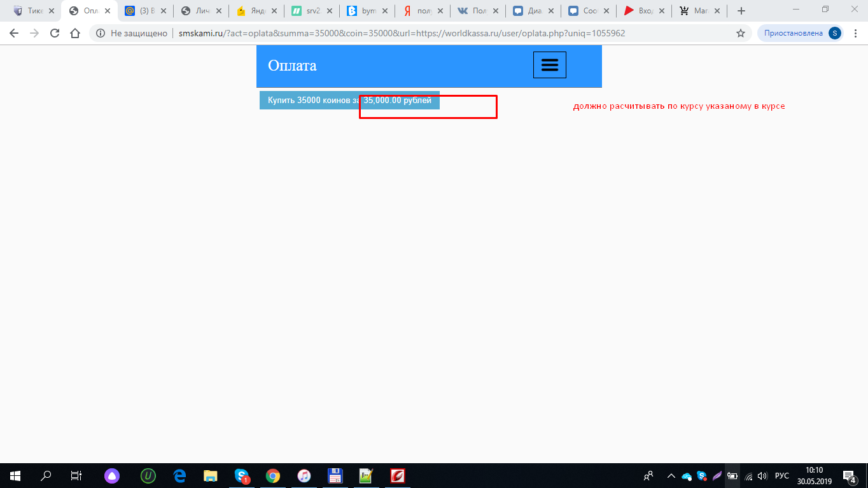This screenshot has width=868, height=488.
Task: Switch input language РУС indicator
Action: click(x=781, y=475)
